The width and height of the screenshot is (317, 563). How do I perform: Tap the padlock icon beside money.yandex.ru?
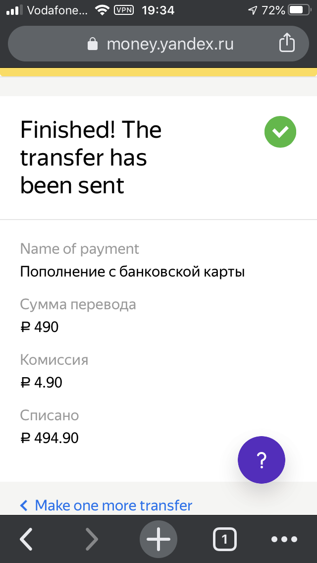[93, 45]
